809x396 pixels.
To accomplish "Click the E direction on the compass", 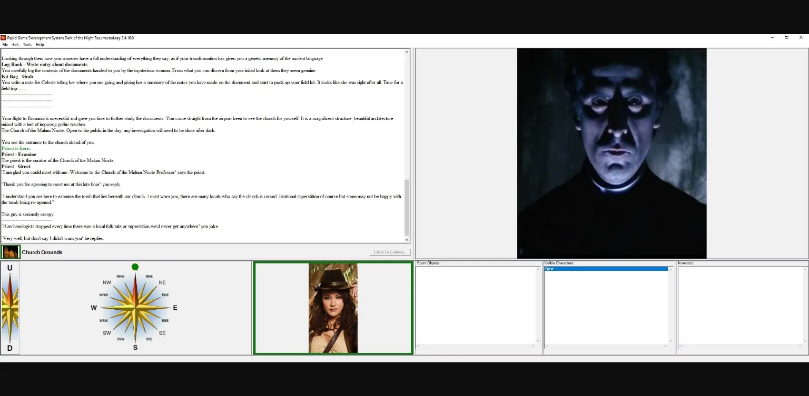I will point(175,308).
